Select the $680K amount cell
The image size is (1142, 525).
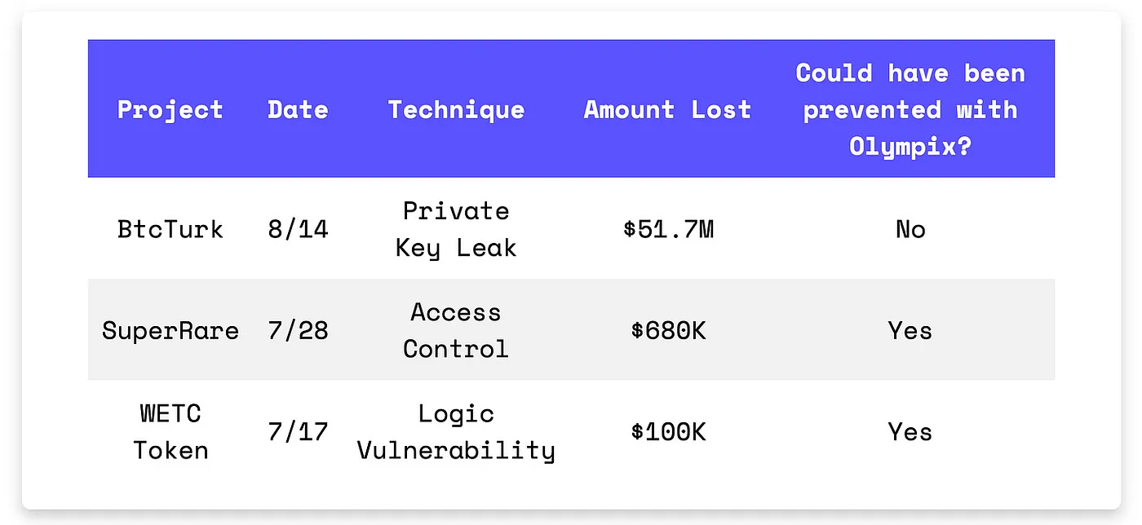tap(667, 330)
